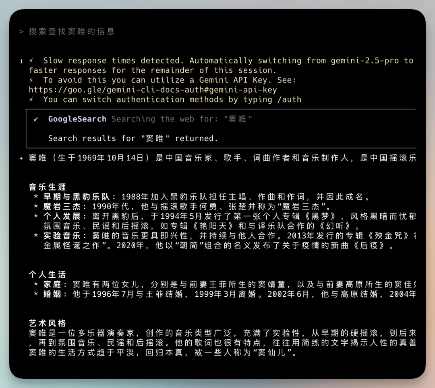The width and height of the screenshot is (435, 388).
Task: Click the 艺术风格 section heading
Action: 47,323
